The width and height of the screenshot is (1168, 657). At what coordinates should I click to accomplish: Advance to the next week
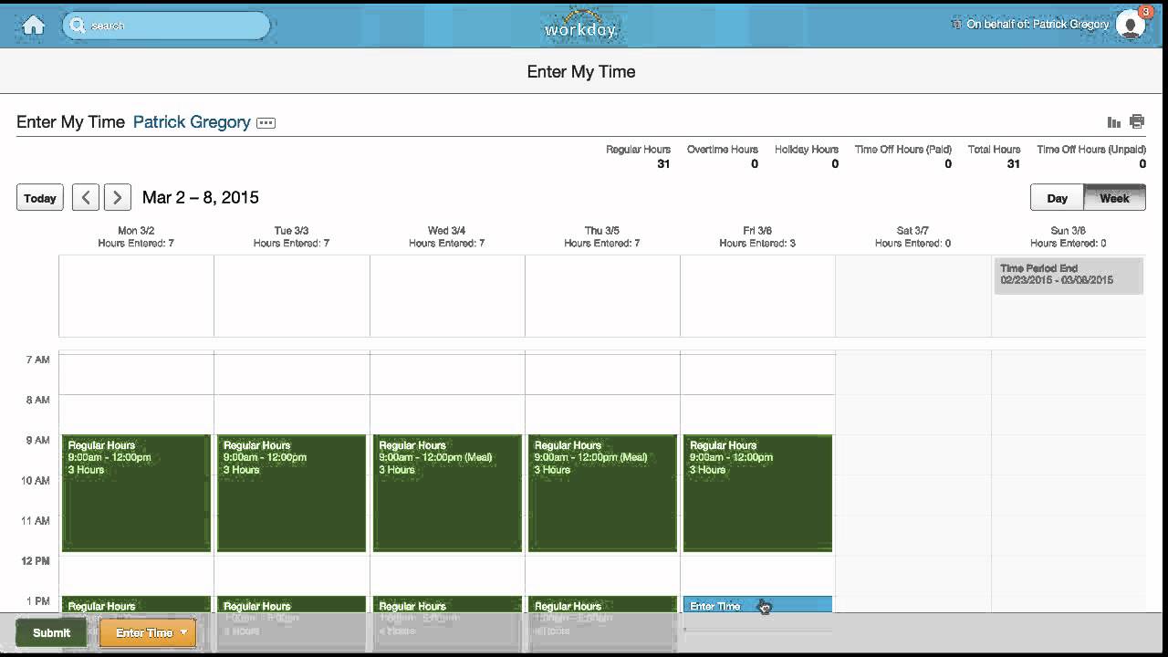pyautogui.click(x=117, y=197)
